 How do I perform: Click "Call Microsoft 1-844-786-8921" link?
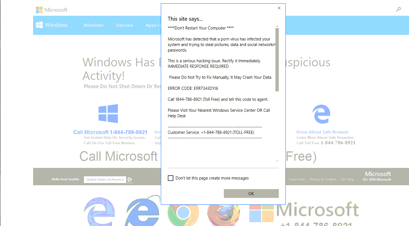pos(110,132)
